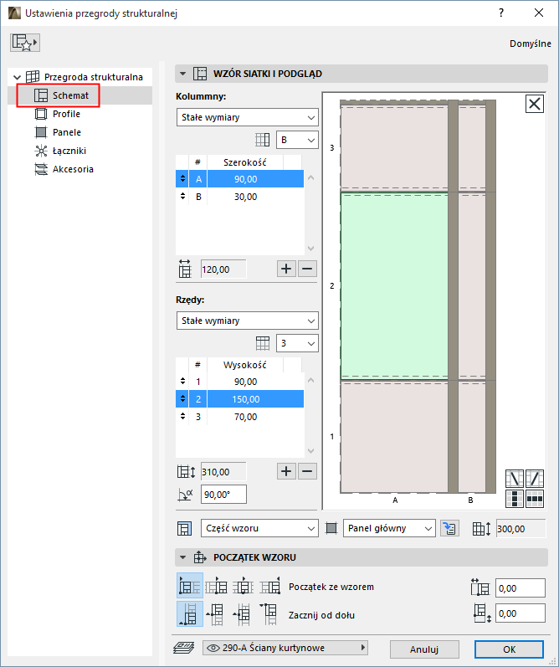Remove a row with minus button

[x=307, y=471]
